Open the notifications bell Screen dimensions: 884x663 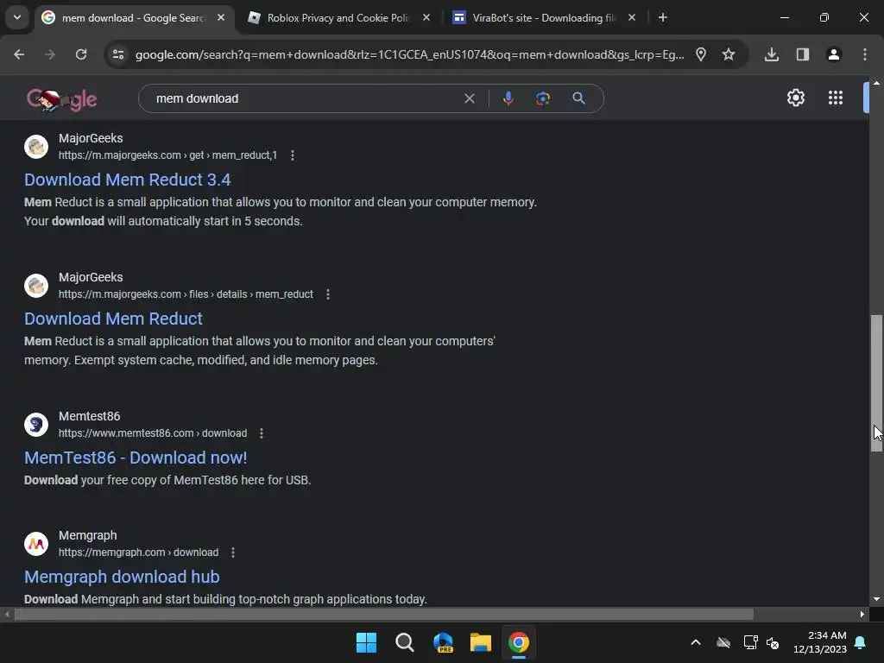click(861, 642)
